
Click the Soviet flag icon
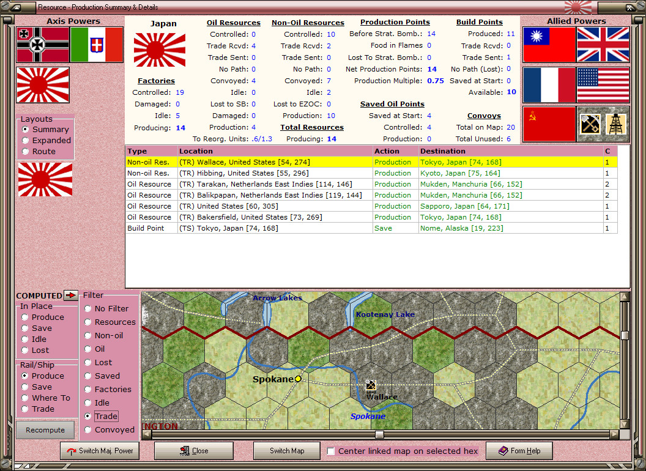pos(549,122)
